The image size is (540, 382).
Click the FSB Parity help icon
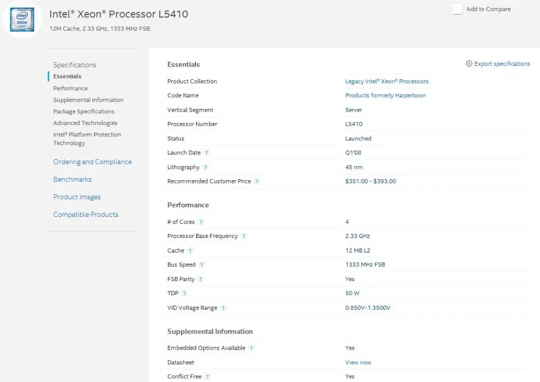[201, 279]
